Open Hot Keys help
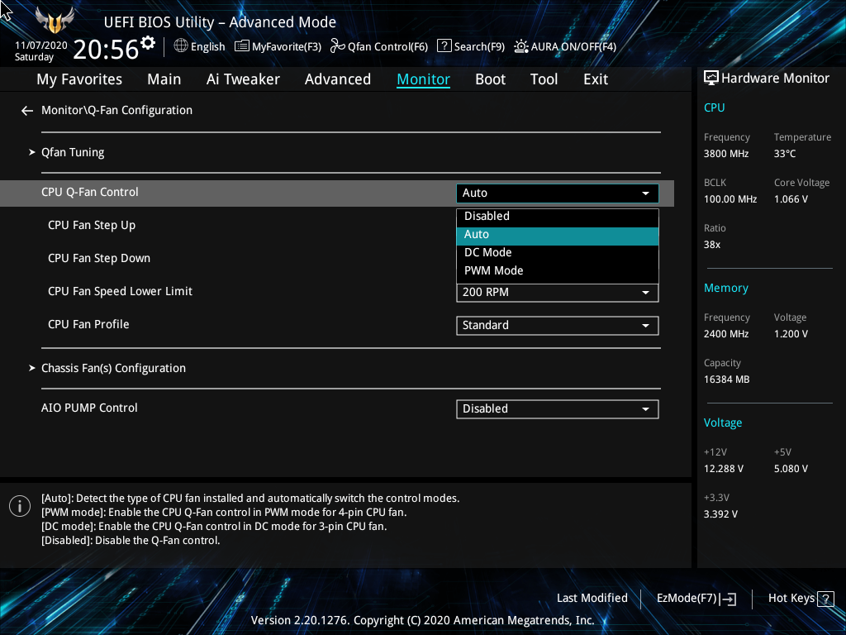Image resolution: width=846 pixels, height=635 pixels. point(801,599)
